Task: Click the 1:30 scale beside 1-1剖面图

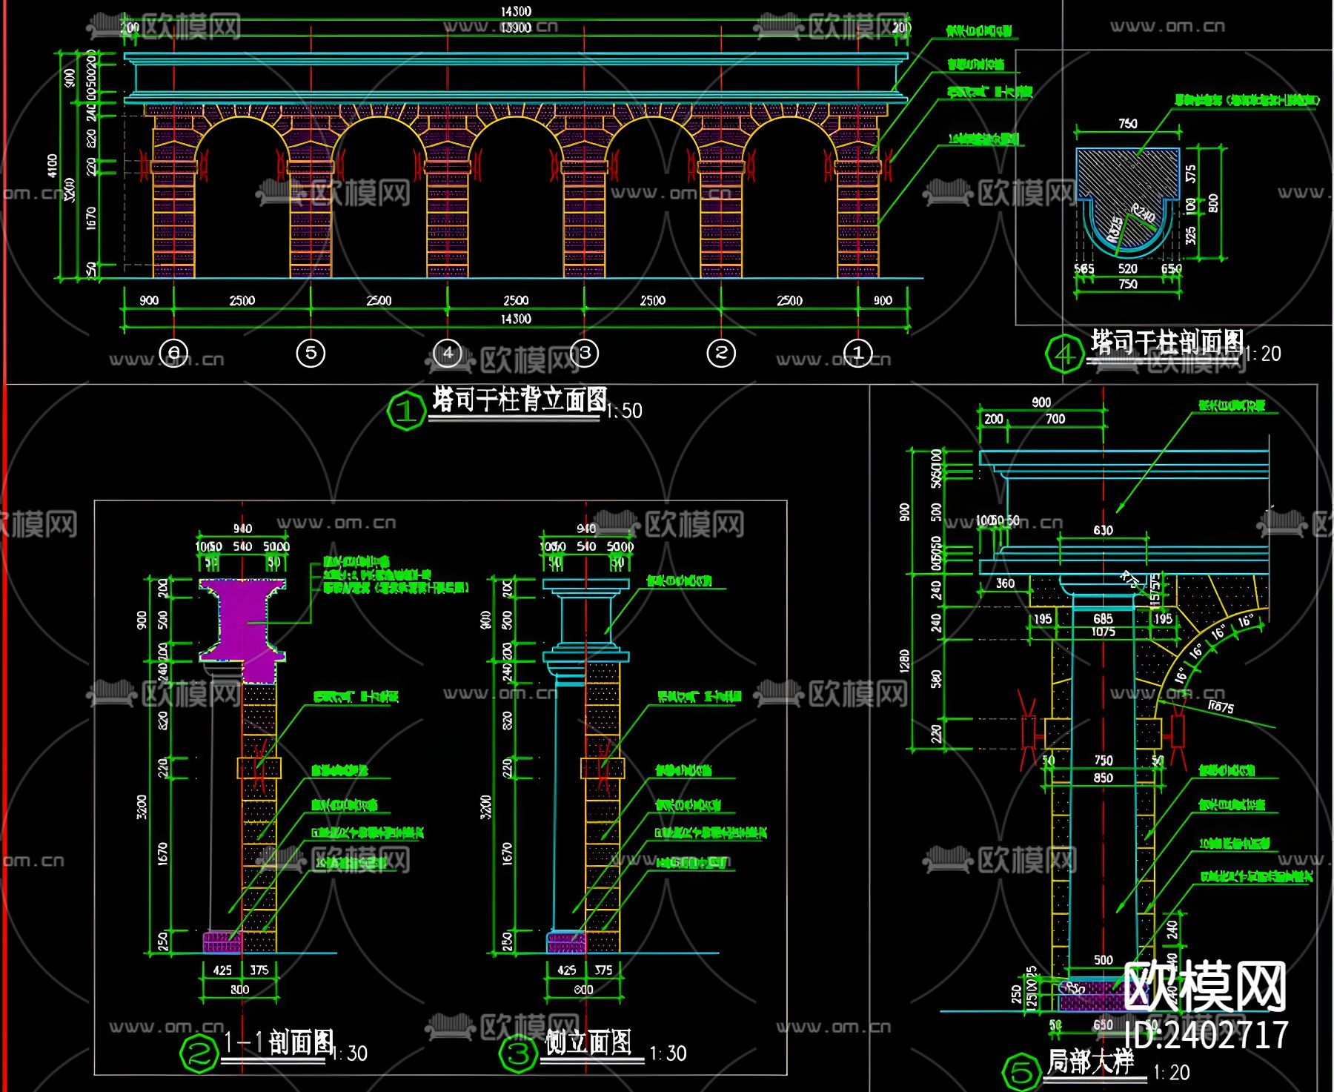Action: [x=348, y=1053]
